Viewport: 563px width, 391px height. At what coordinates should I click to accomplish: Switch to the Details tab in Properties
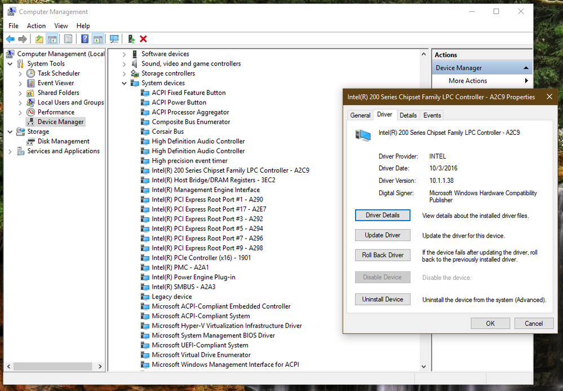[408, 115]
